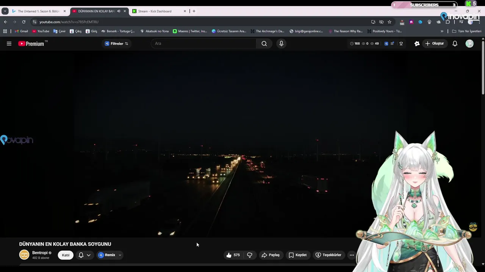The image size is (485, 272).
Task: Open the Bentropi channel name link
Action: click(x=40, y=253)
